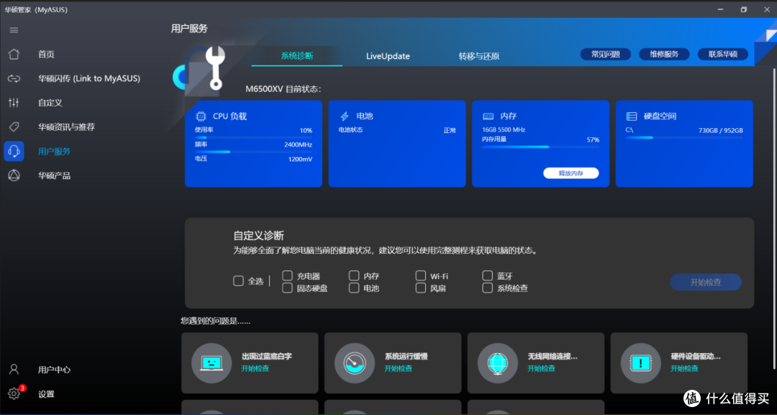The width and height of the screenshot is (777, 415).
Task: Click the ASUS news tag icon
Action: [x=14, y=127]
